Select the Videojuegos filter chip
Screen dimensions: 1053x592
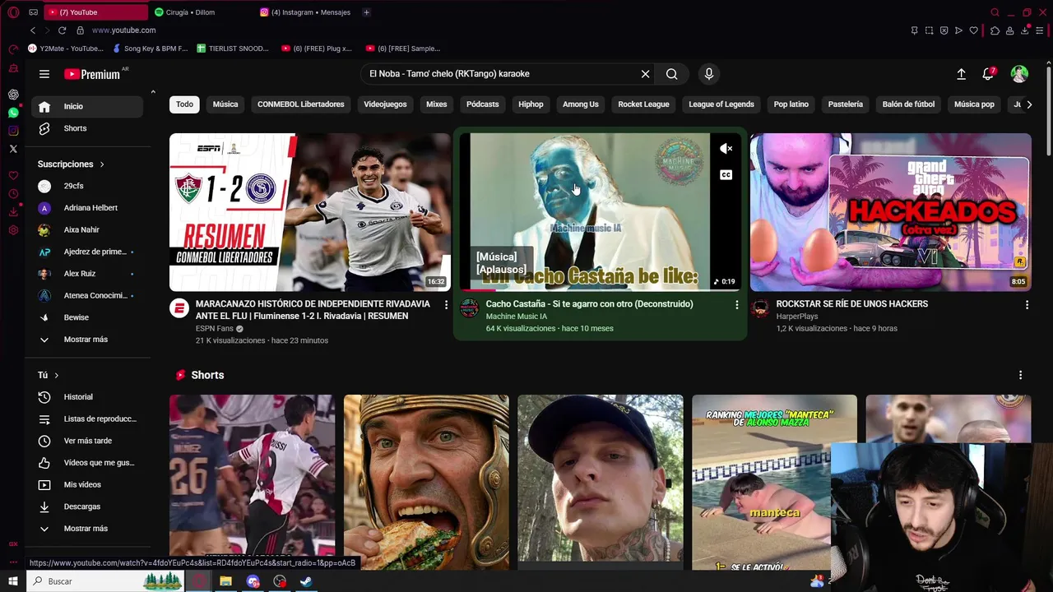[x=385, y=104]
